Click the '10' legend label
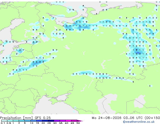160x124 pixels. coord(32,123)
